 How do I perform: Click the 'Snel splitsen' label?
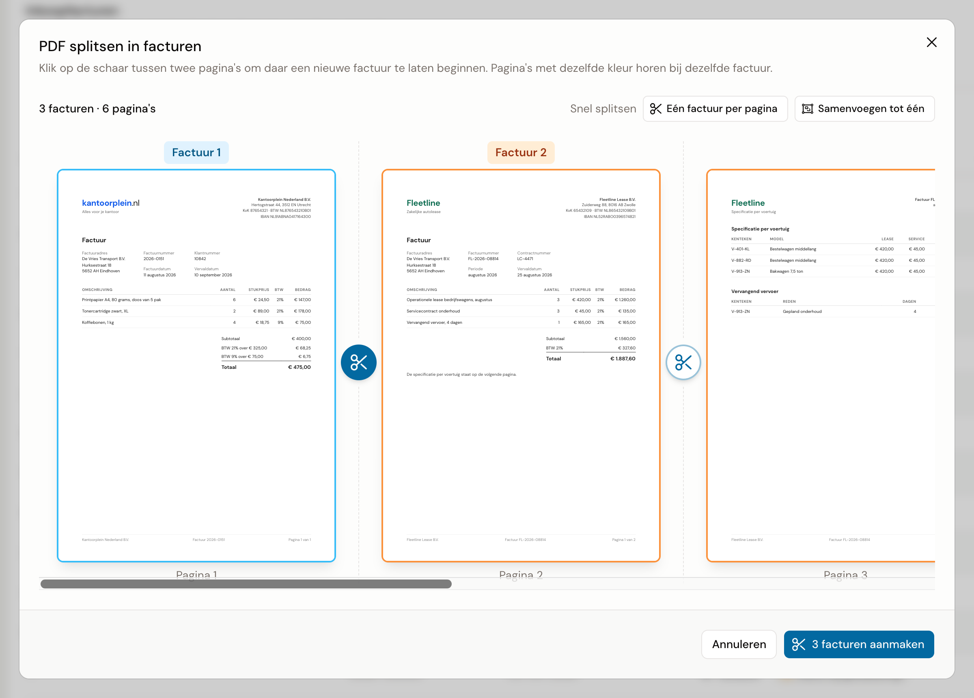pyautogui.click(x=603, y=109)
